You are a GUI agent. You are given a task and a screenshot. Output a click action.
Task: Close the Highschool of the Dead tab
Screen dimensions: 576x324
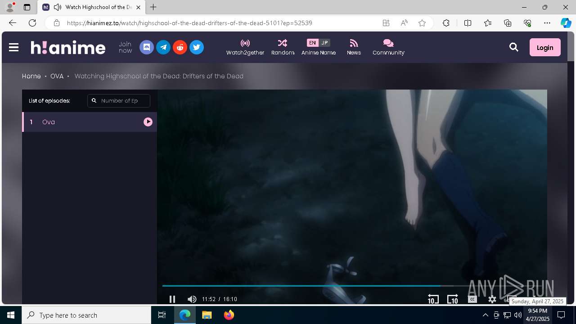click(139, 7)
